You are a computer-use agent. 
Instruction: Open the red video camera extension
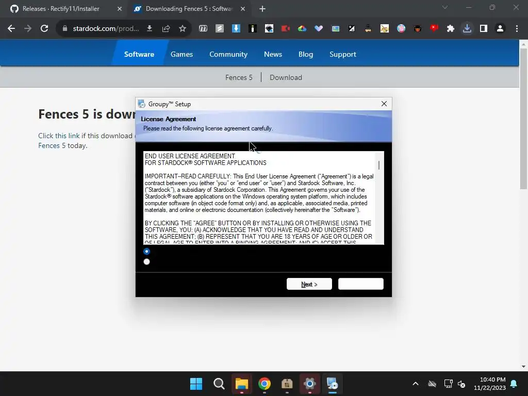pos(286,29)
